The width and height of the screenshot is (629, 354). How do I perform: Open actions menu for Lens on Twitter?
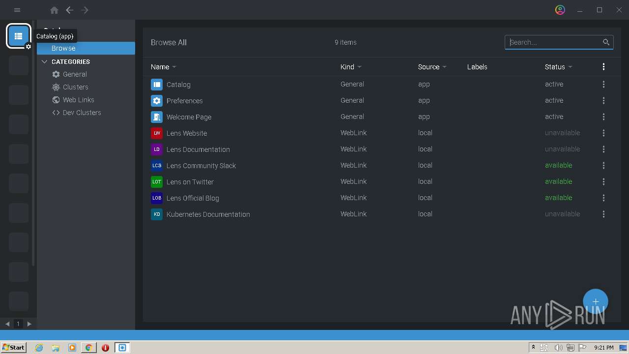[603, 182]
